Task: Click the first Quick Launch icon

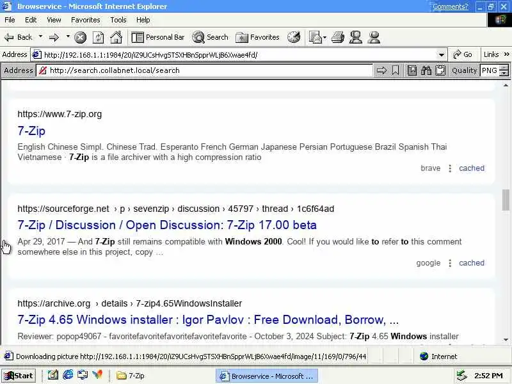Action: coord(53,375)
